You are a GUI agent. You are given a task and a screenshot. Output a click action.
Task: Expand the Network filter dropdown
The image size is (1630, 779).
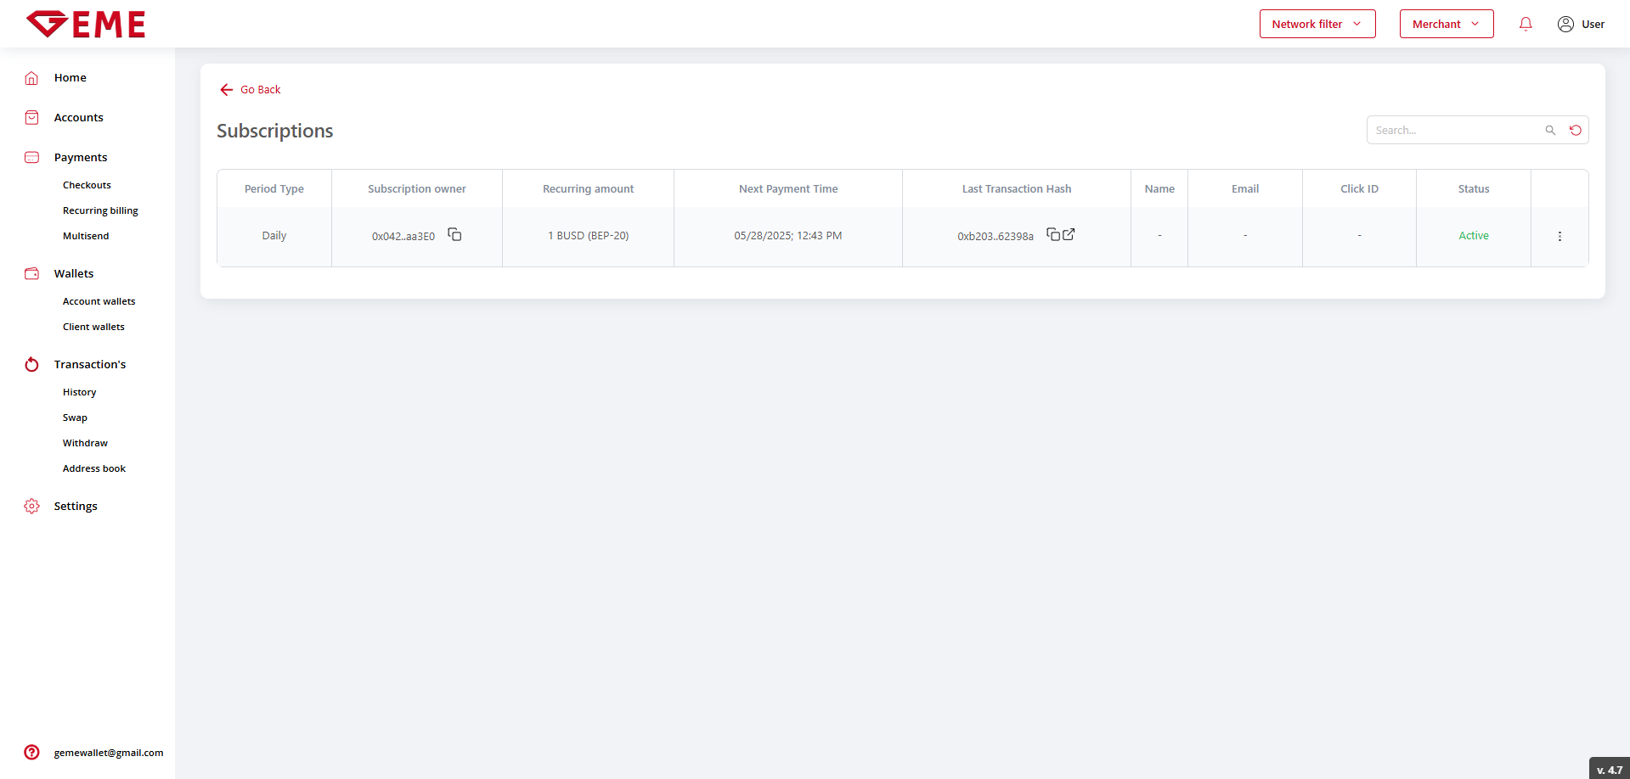pyautogui.click(x=1317, y=24)
